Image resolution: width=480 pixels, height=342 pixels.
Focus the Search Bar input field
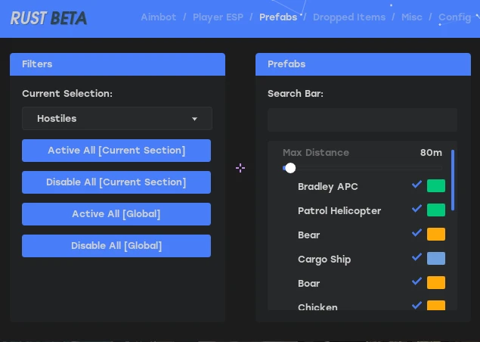click(362, 120)
